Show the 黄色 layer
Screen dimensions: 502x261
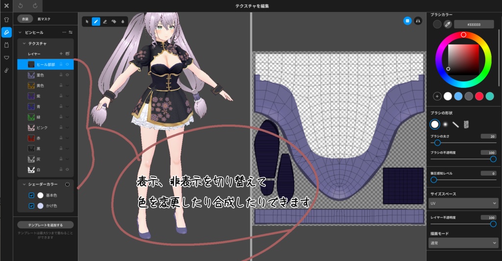(x=68, y=85)
